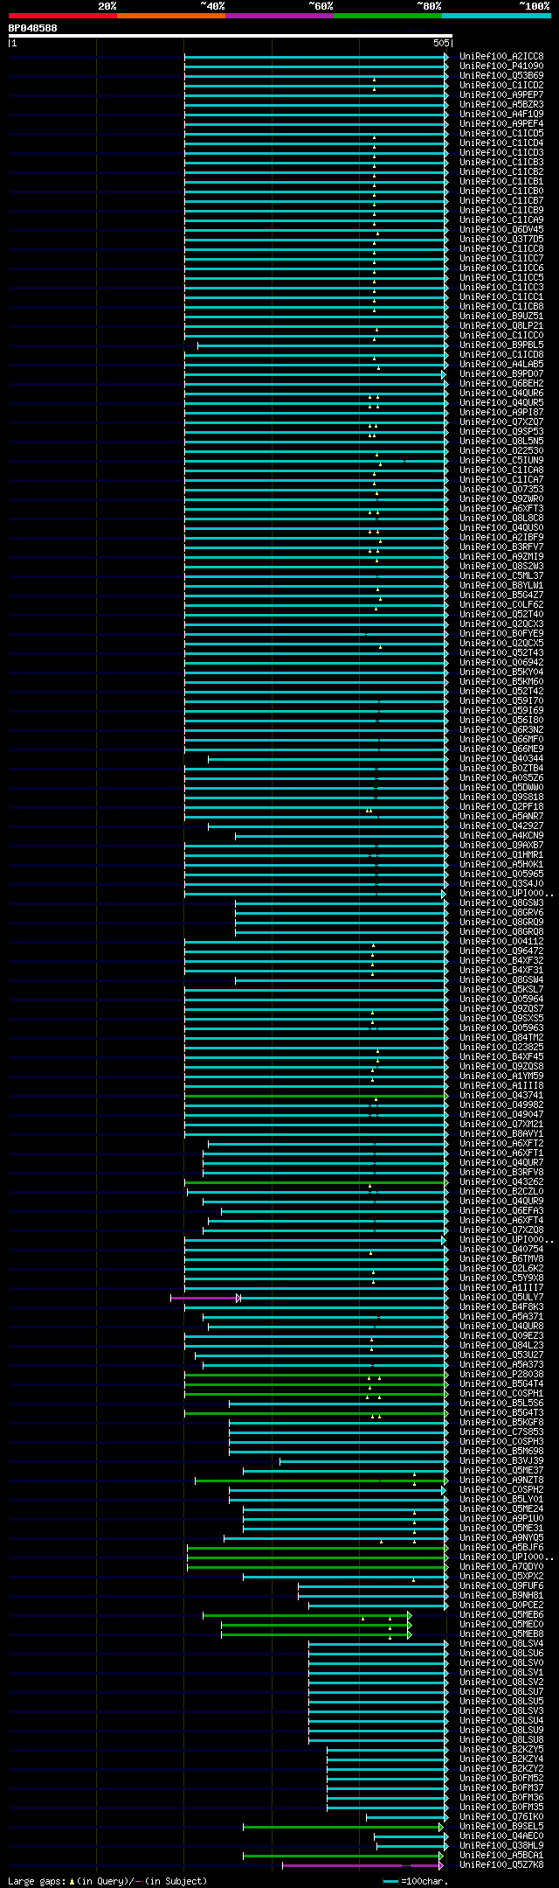Select label UniRef100_B2KZY5
Viewport: 559px width, 1888px height.
(x=501, y=1749)
